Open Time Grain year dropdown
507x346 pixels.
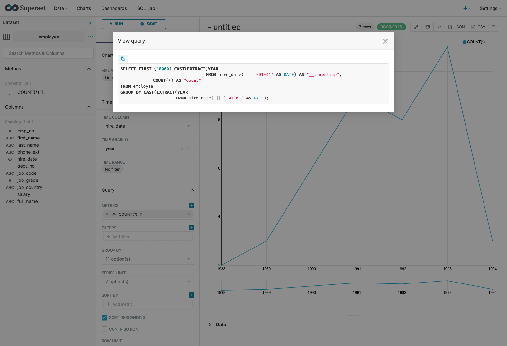[x=148, y=148]
